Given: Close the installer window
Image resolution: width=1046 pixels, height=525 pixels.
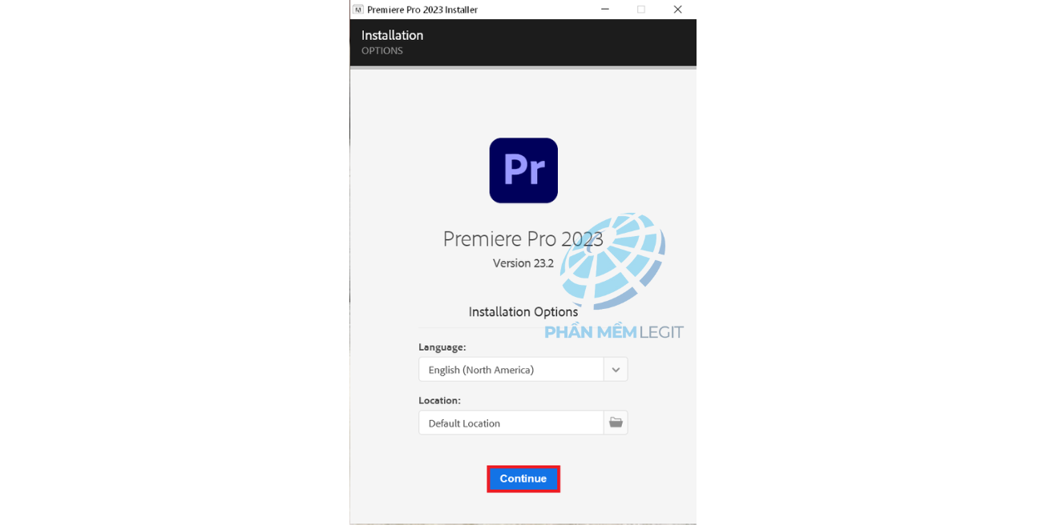Looking at the screenshot, I should tap(677, 10).
